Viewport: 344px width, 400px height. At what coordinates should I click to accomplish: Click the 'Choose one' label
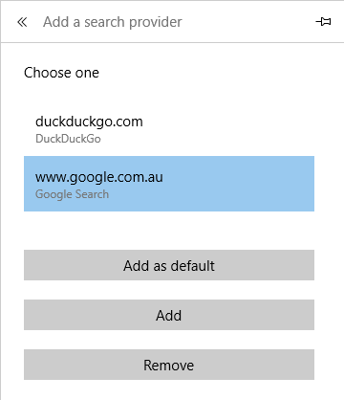pos(61,73)
